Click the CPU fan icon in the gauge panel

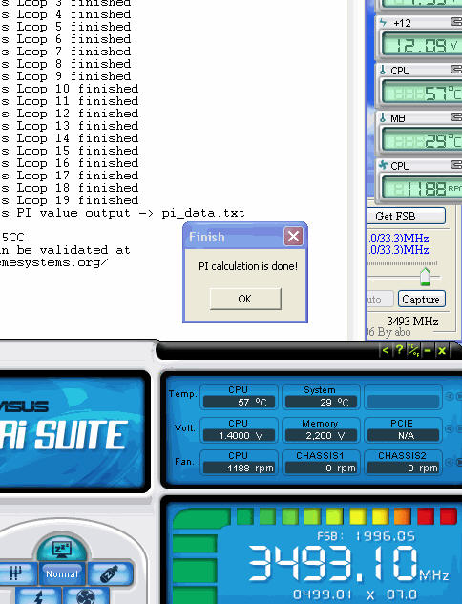(x=383, y=165)
